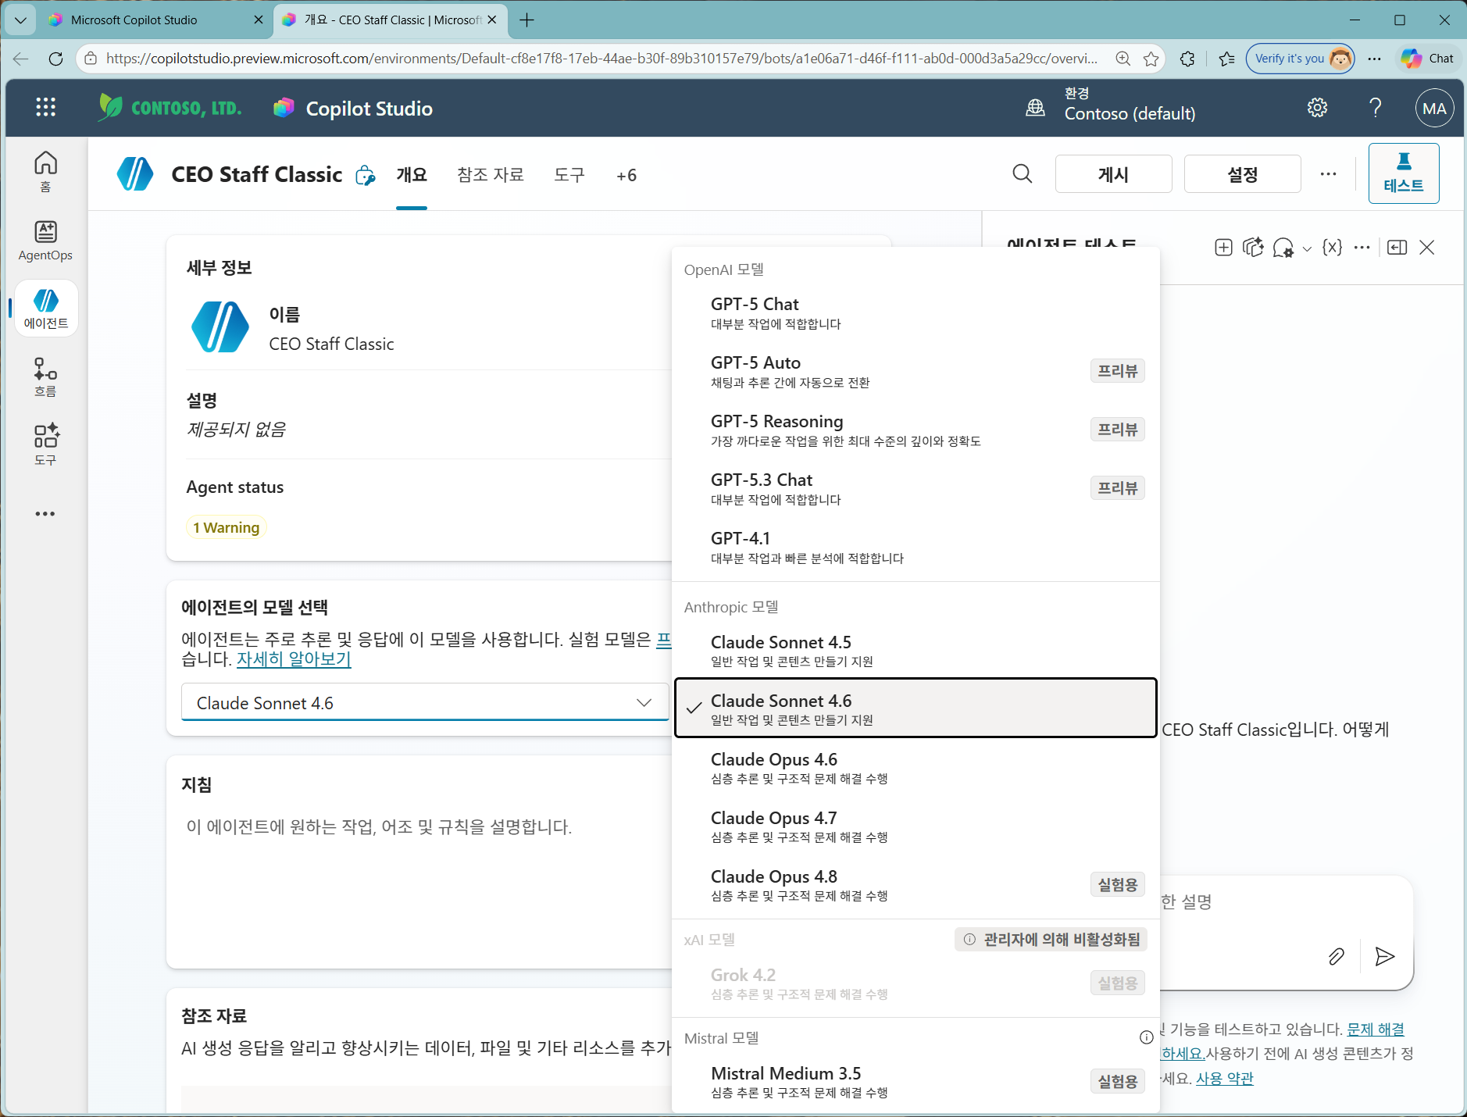Image resolution: width=1467 pixels, height=1117 pixels.
Task: Start a new test conversation with plus icon
Action: pos(1224,248)
